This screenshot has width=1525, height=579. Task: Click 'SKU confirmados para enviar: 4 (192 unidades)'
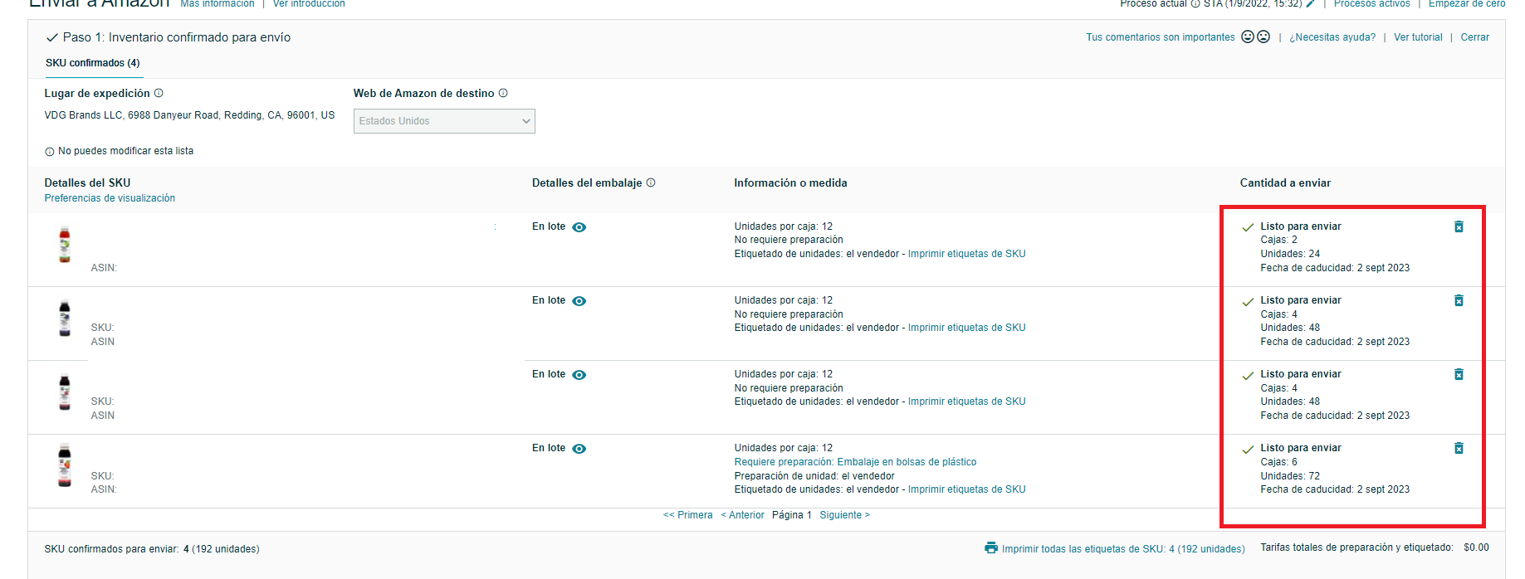tap(152, 549)
